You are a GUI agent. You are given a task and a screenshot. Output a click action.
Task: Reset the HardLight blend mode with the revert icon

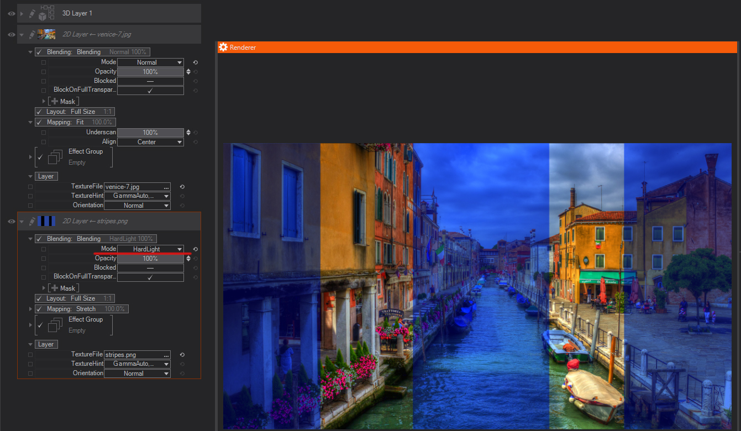[x=195, y=249]
